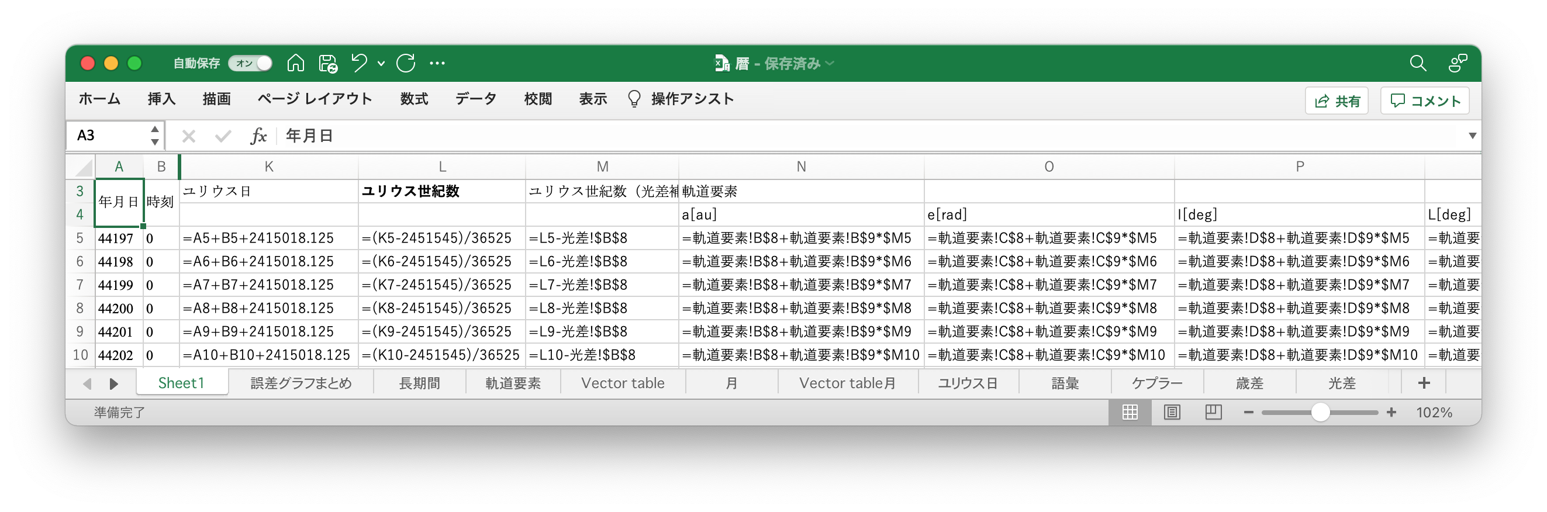Click cell =A5+B5+2415018.125

point(268,238)
